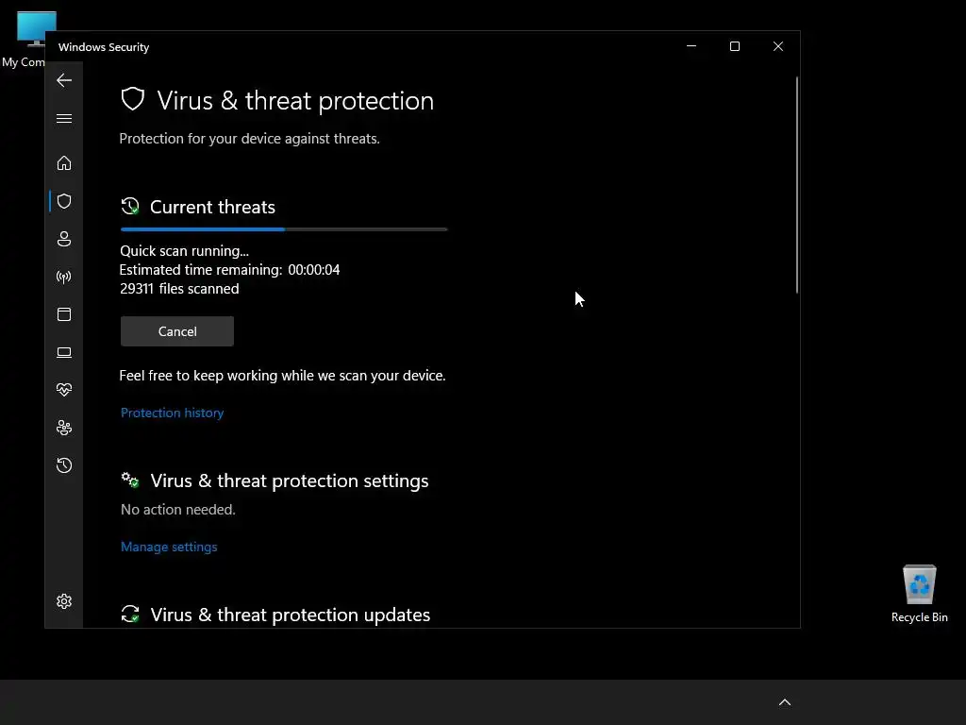Viewport: 966px width, 725px height.
Task: Expand hidden icons chevron in taskbar
Action: [x=784, y=702]
